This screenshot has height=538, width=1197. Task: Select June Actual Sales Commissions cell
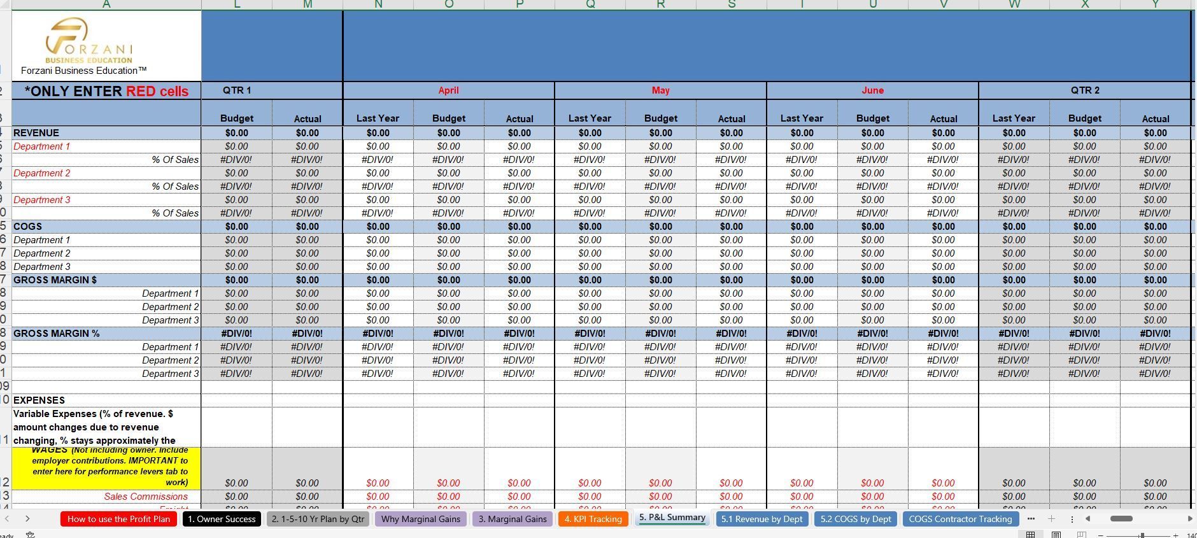click(x=944, y=497)
